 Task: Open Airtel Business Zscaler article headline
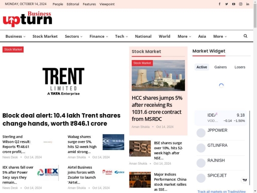[82, 175]
